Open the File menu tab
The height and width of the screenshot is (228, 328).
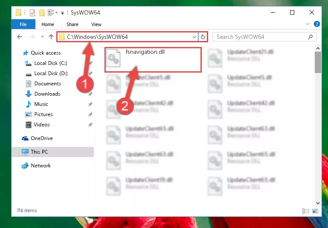point(23,24)
